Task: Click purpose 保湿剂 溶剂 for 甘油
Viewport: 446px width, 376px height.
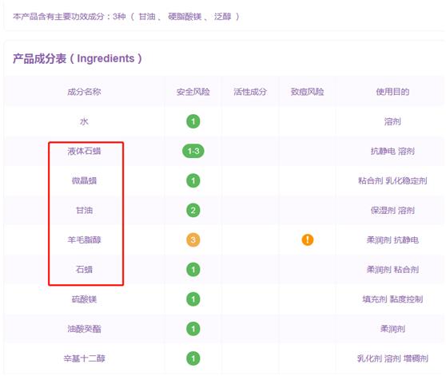Action: pyautogui.click(x=392, y=211)
